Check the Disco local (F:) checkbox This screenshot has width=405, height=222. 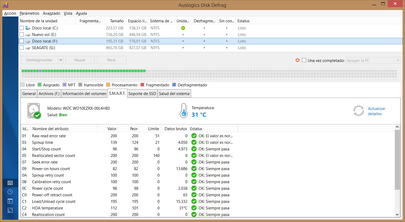22,41
